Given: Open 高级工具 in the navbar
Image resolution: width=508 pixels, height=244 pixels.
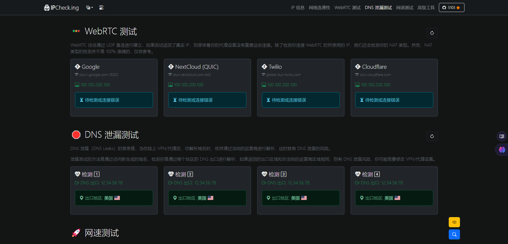Looking at the screenshot, I should coord(426,8).
